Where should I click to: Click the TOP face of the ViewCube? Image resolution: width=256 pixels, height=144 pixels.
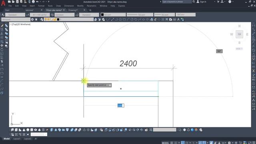click(239, 34)
